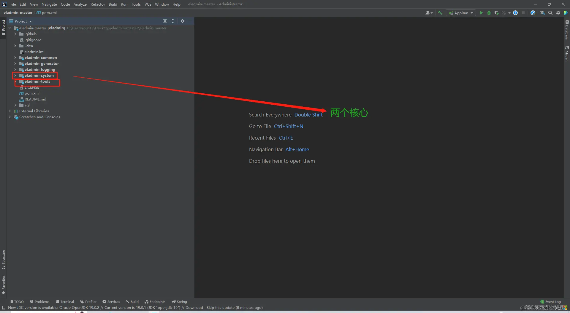The width and height of the screenshot is (570, 313).
Task: Expand the .github folder
Action: coord(15,34)
